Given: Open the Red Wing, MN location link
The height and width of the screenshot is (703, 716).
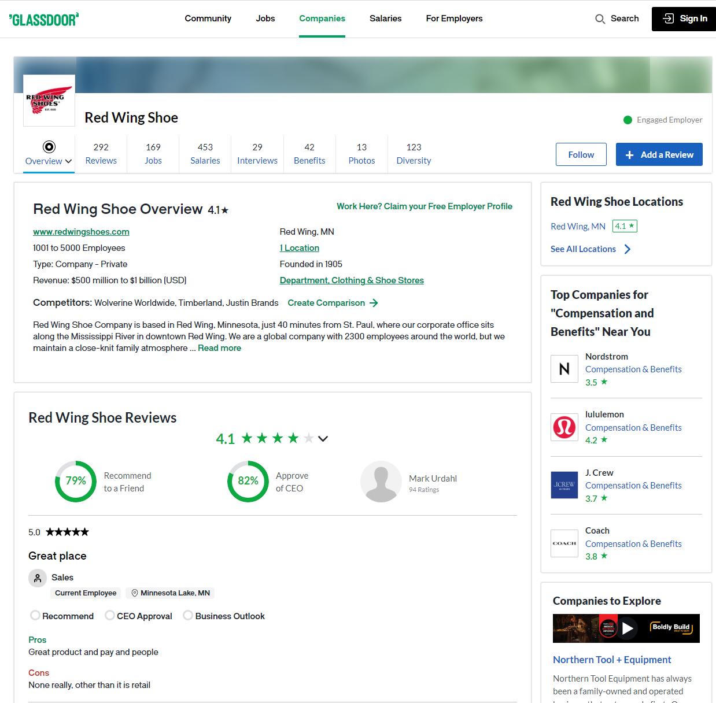Looking at the screenshot, I should [x=578, y=226].
